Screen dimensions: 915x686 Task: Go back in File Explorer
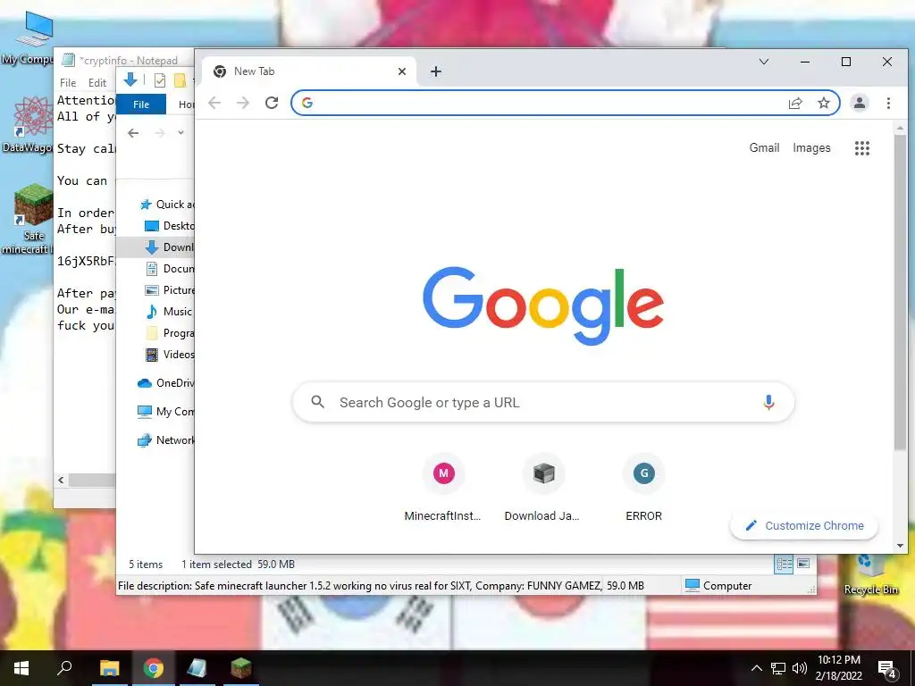point(133,133)
